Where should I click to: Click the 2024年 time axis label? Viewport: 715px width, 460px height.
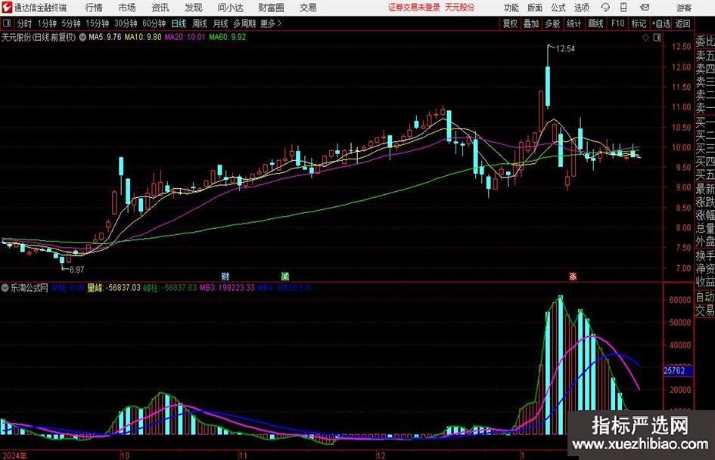tap(14, 455)
